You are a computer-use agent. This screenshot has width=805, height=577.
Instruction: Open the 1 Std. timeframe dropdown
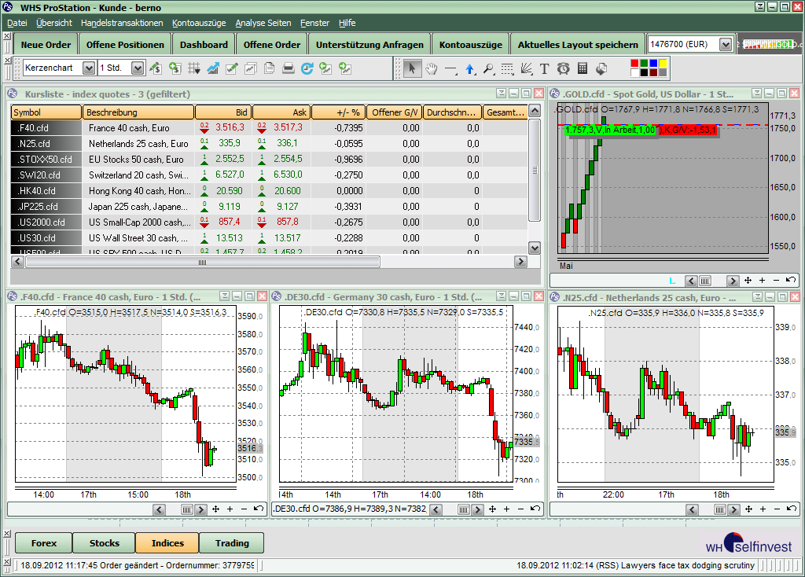[138, 68]
